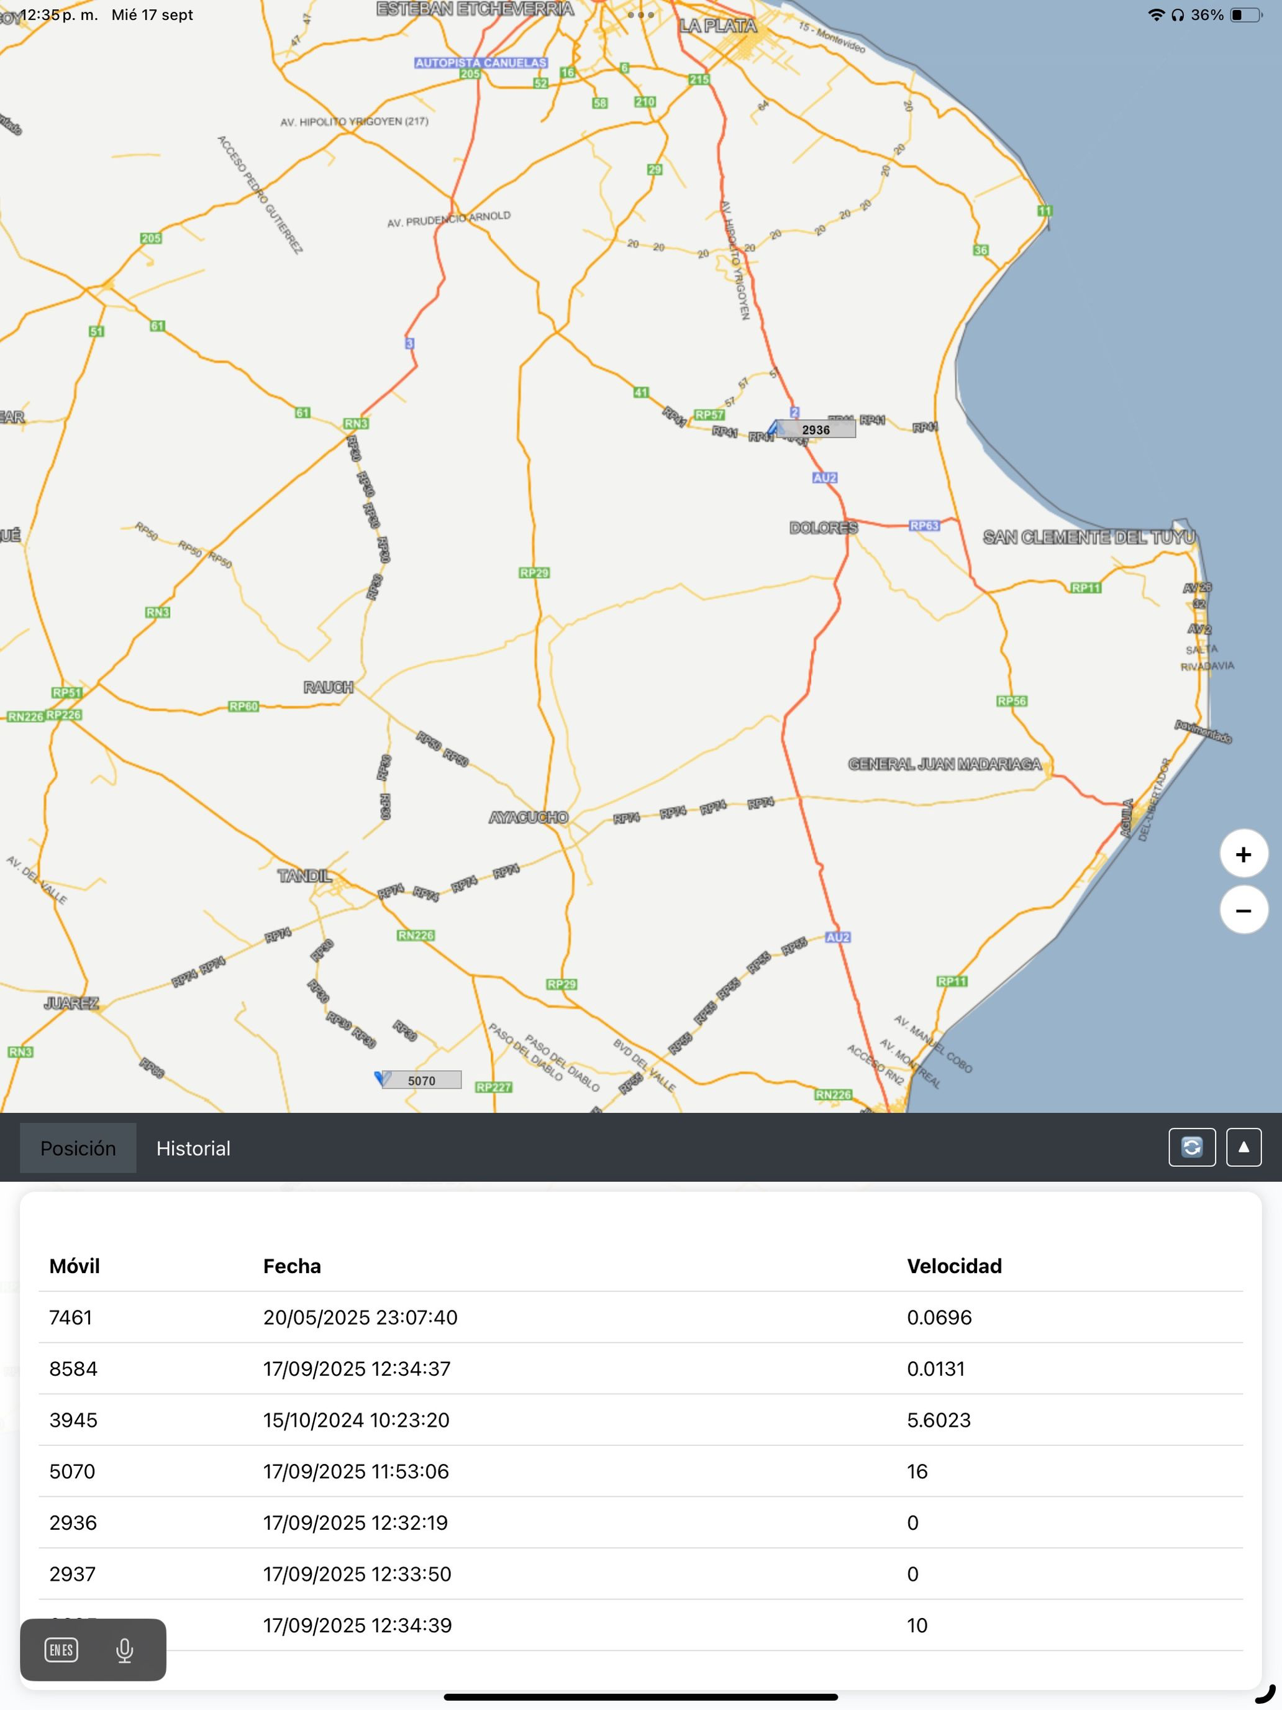Refresh the vehicle positions list

point(1191,1147)
